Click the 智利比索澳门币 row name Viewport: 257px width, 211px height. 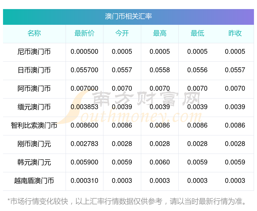click(34, 125)
